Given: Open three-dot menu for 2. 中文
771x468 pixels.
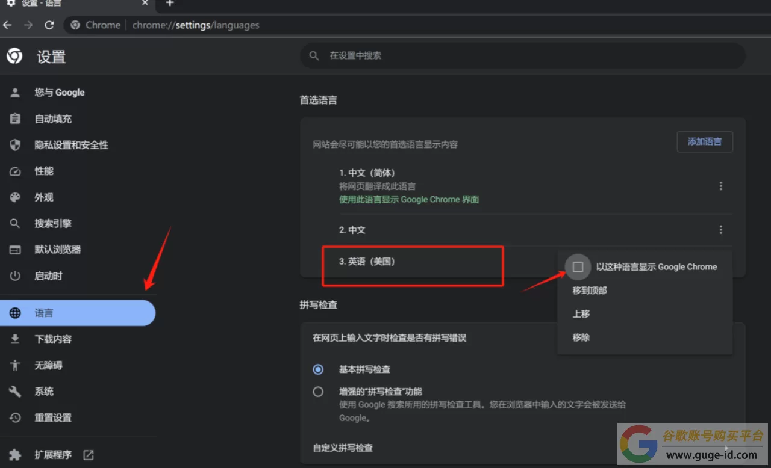Looking at the screenshot, I should click(x=720, y=230).
